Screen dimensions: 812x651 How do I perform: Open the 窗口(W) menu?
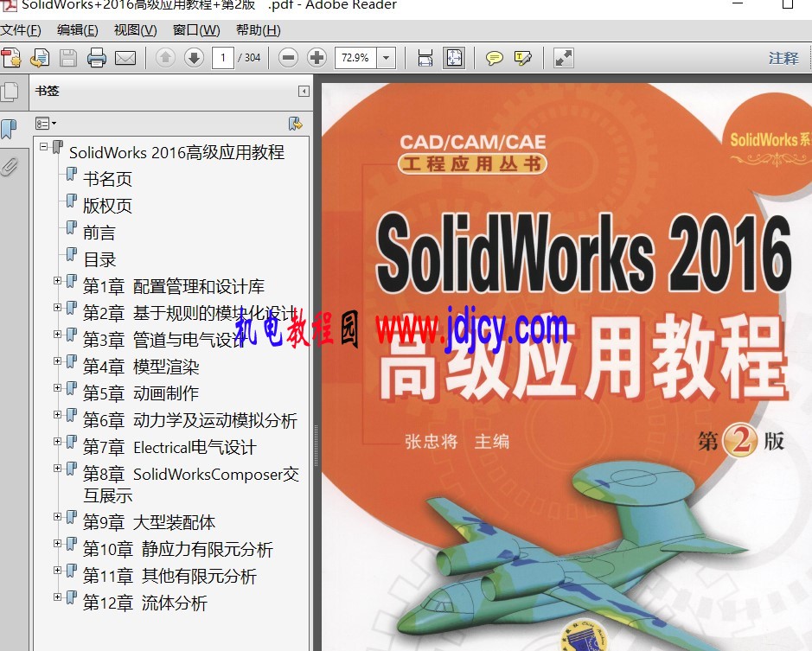[196, 30]
